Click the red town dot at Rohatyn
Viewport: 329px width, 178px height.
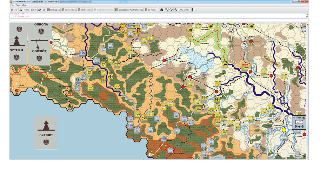coord(271,76)
